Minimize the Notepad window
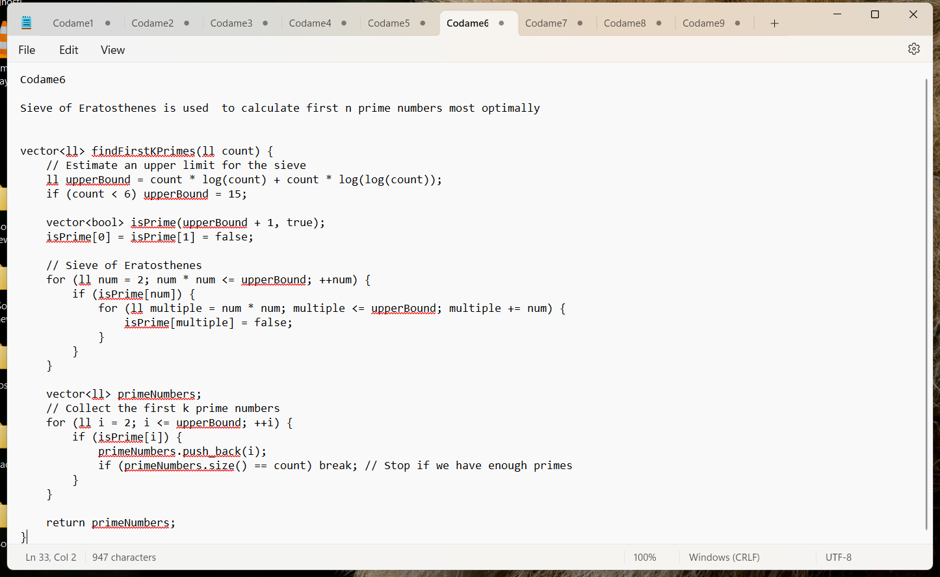 (x=837, y=14)
